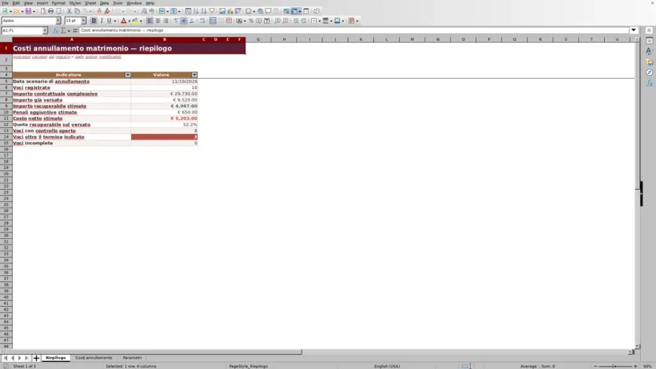Insert a chart using the chart icon
This screenshot has height=369, width=656.
230,12
